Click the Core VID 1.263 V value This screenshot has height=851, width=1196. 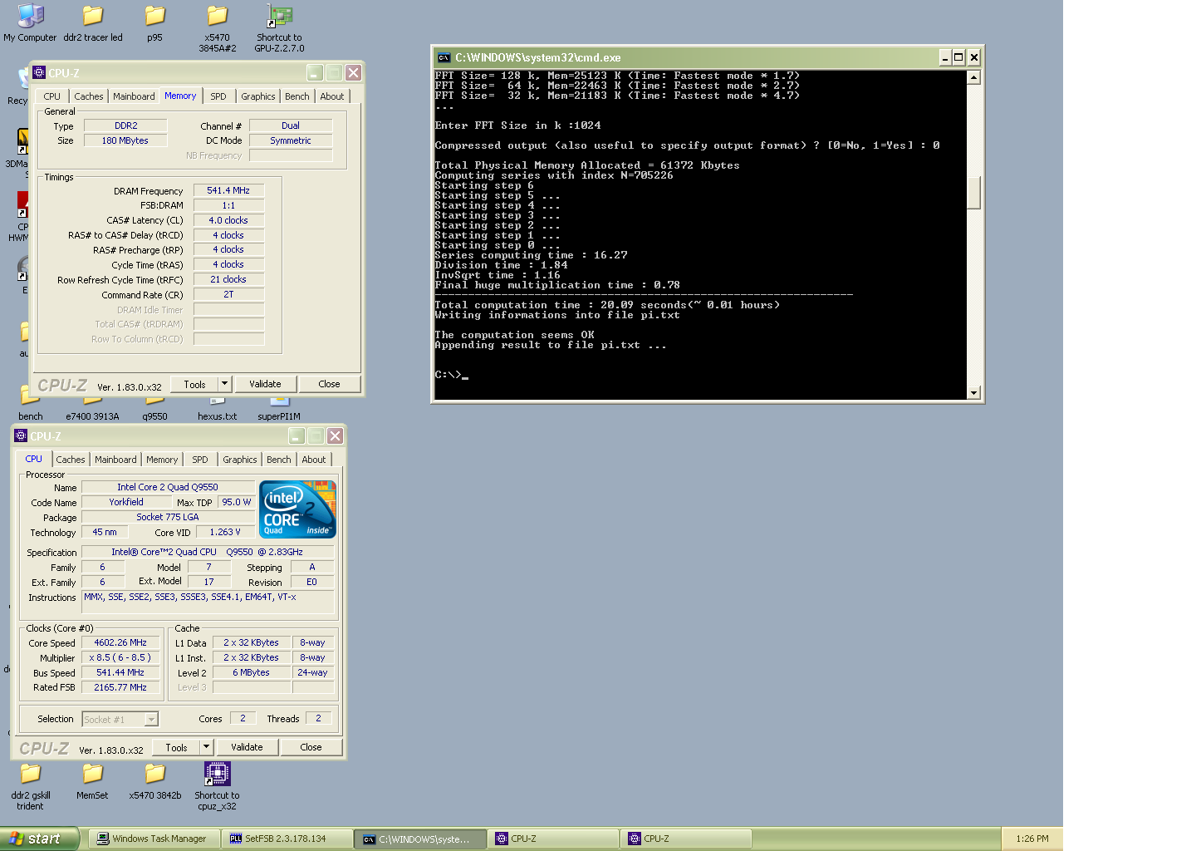click(x=225, y=532)
